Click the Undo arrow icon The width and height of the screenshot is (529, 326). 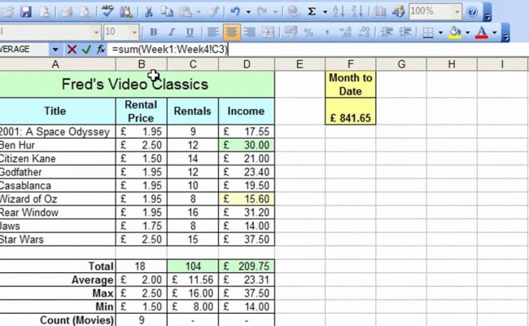(235, 12)
